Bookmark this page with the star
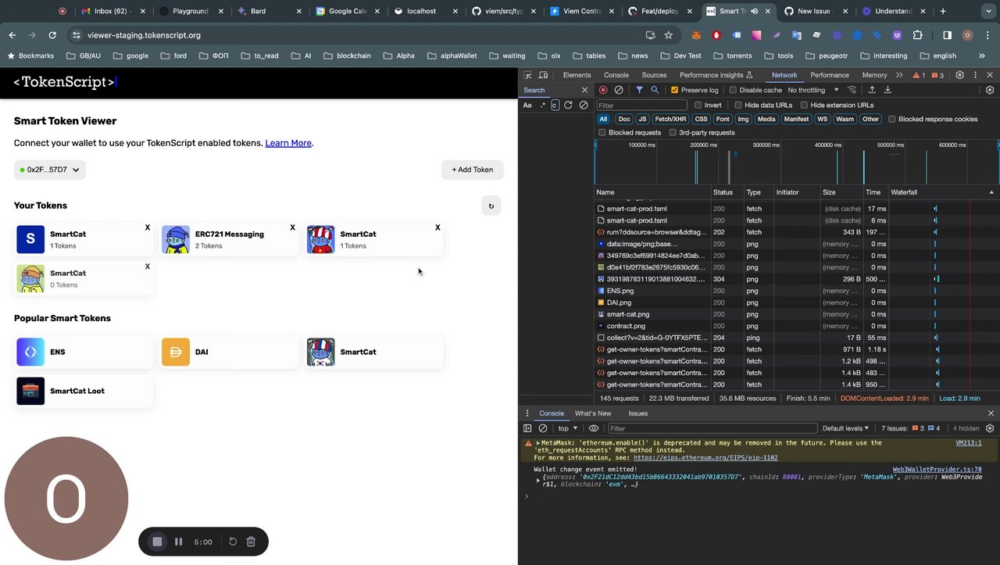The image size is (1000, 565). (669, 35)
